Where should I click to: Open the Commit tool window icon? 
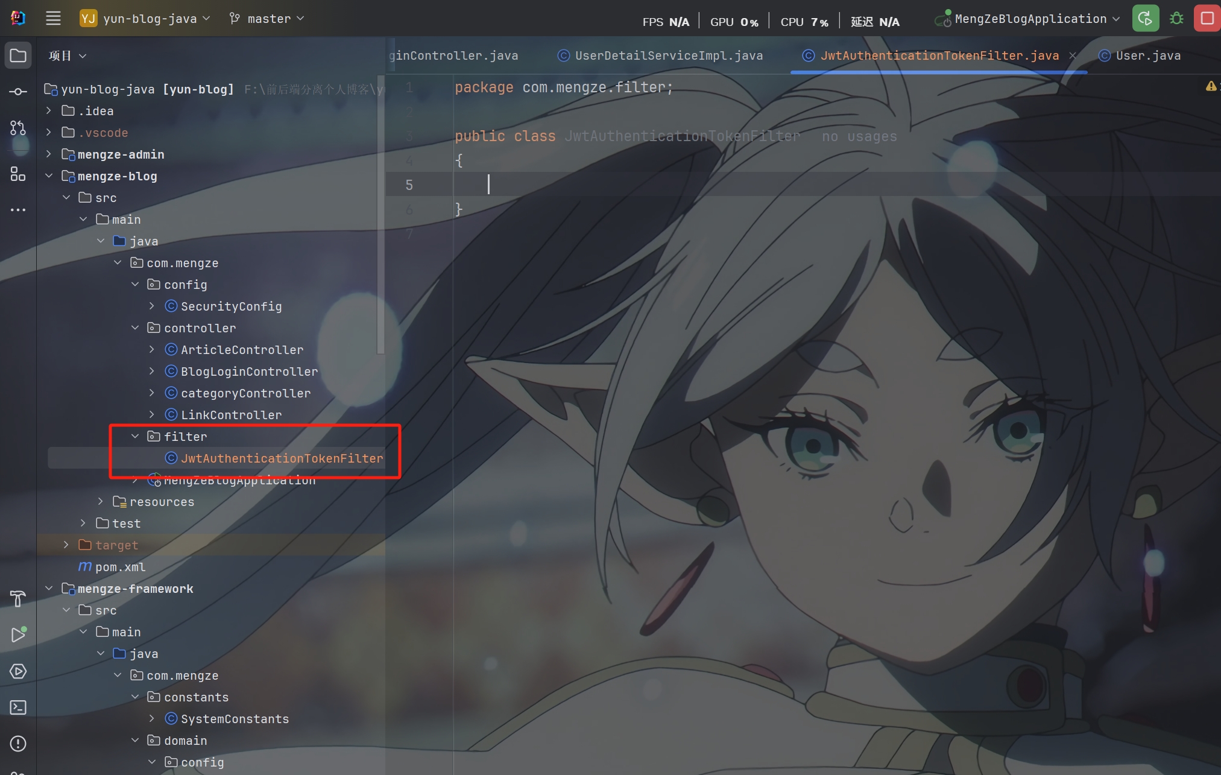[18, 92]
